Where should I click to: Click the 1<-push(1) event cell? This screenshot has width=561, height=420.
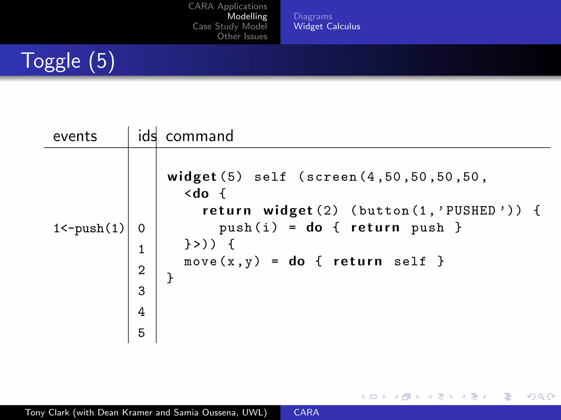pos(89,229)
